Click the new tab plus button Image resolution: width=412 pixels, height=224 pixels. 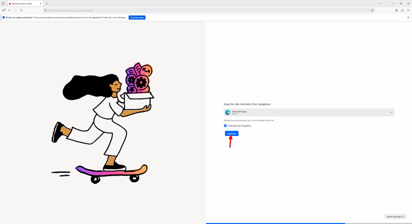pos(47,4)
